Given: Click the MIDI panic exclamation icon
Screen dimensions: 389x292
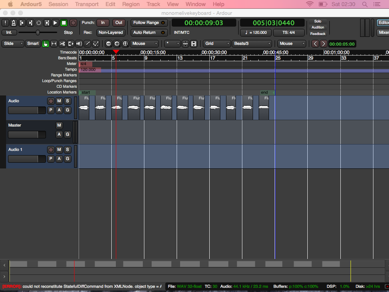Looking at the screenshot, I should (x=5, y=23).
